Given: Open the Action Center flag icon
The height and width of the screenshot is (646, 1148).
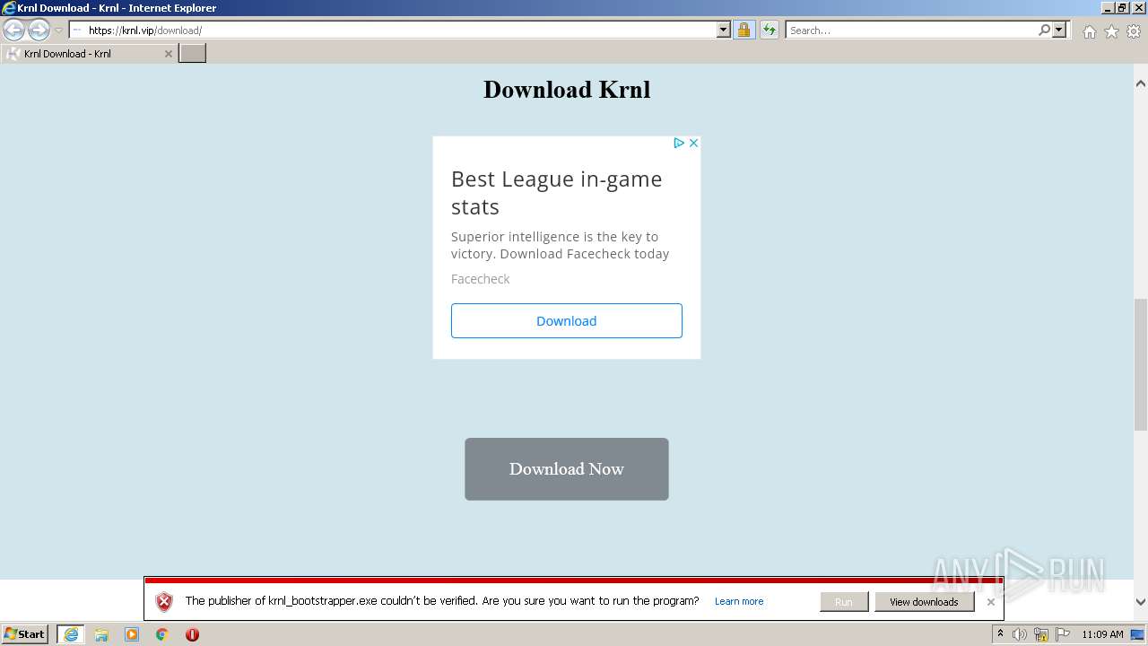Looking at the screenshot, I should coord(1063,634).
